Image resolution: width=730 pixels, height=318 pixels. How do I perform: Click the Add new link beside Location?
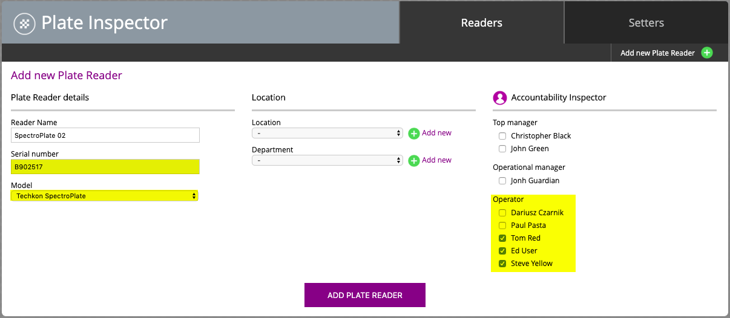436,133
